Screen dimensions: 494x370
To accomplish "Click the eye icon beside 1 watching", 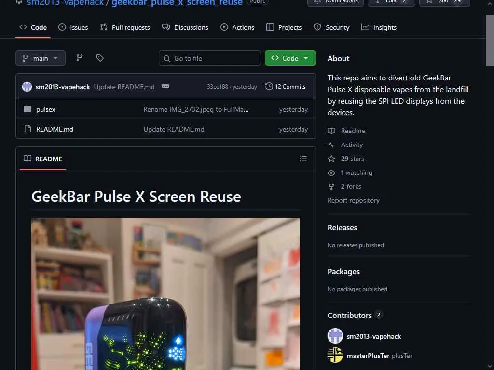I will pyautogui.click(x=331, y=173).
